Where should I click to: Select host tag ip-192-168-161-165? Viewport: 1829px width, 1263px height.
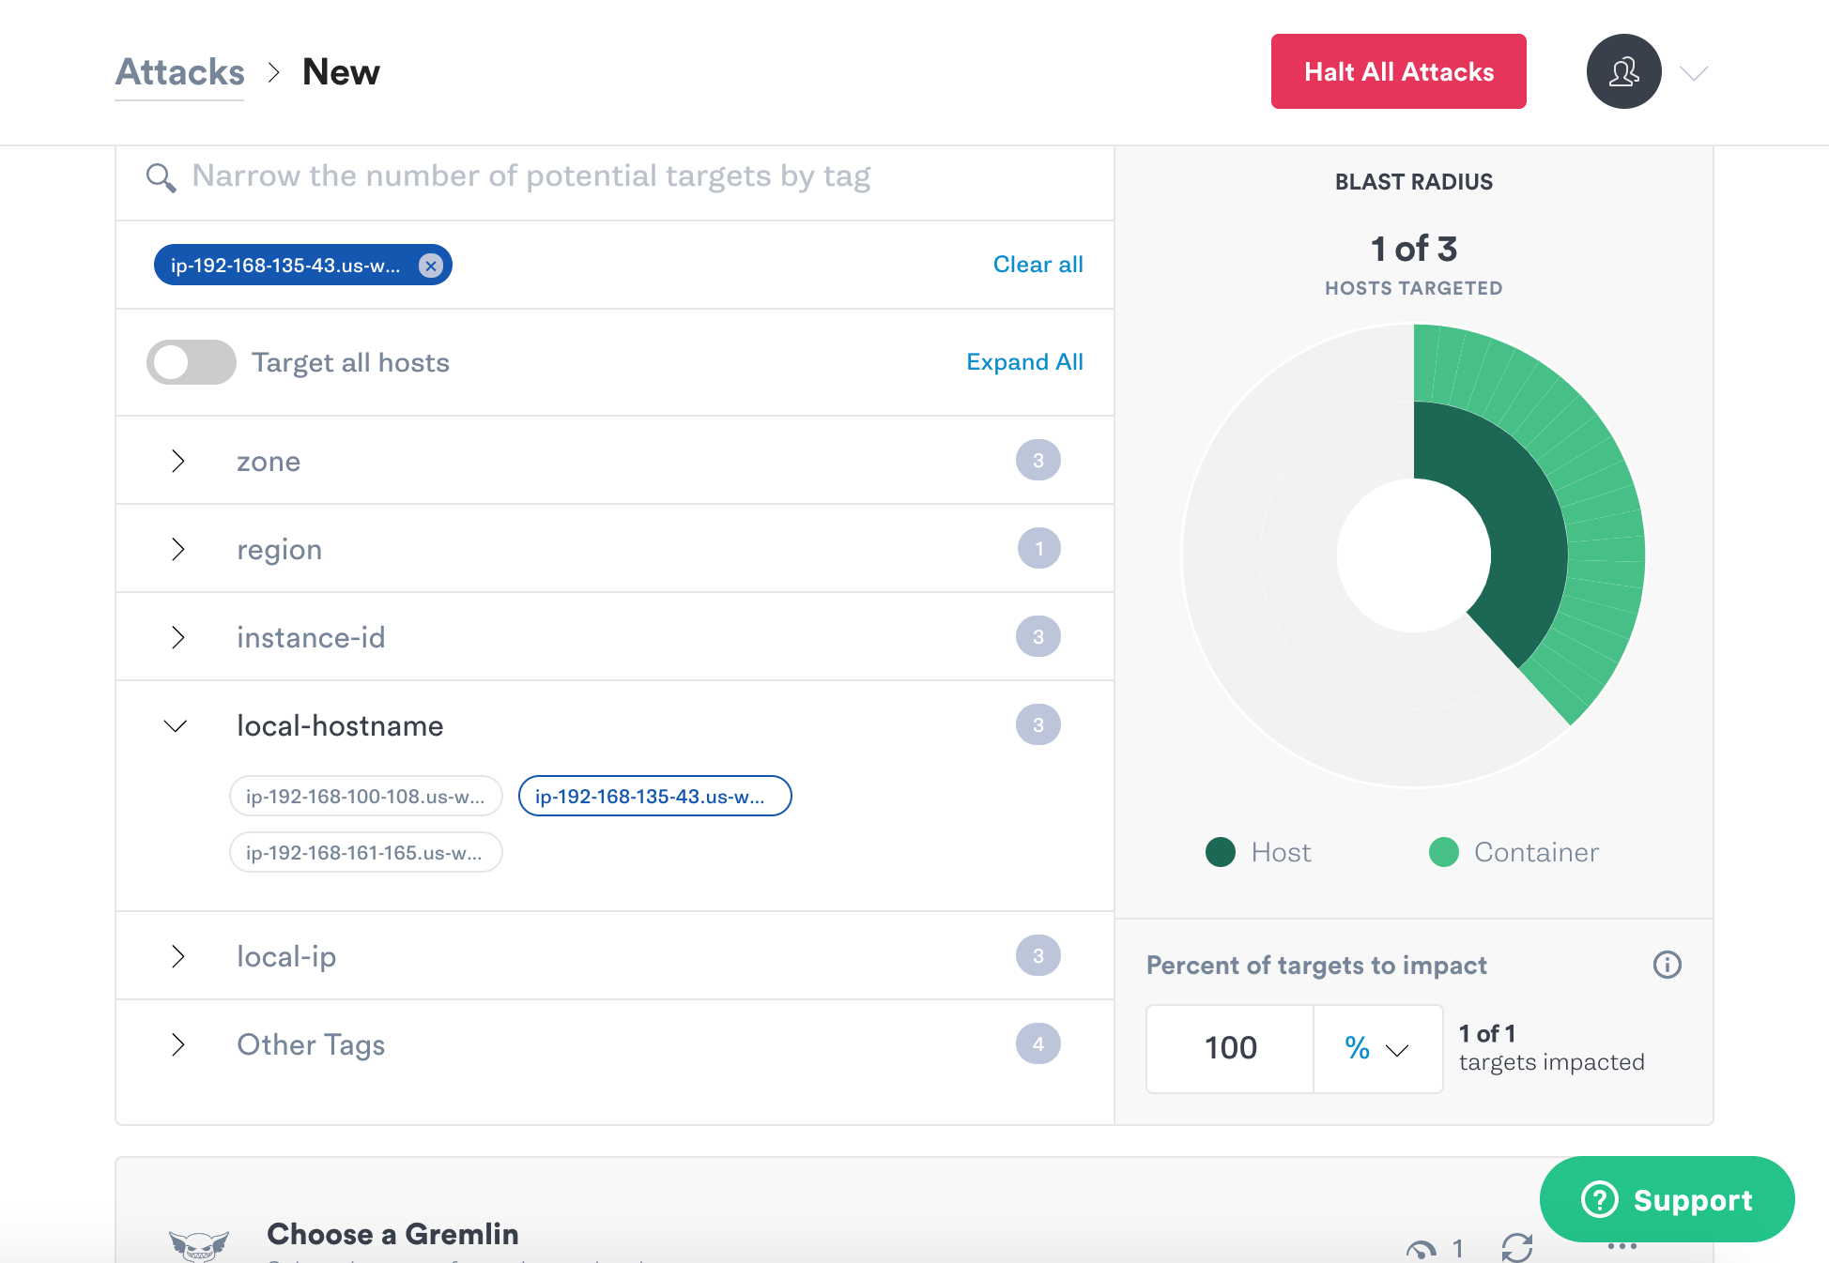point(366,853)
